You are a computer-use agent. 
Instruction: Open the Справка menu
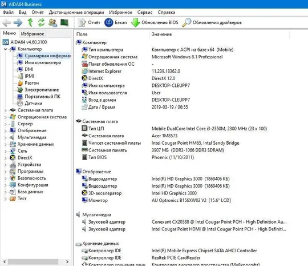[167, 12]
